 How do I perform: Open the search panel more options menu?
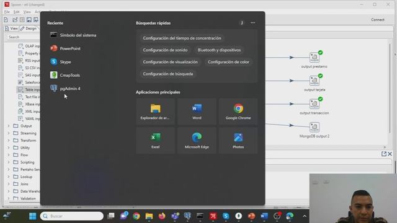point(252,23)
